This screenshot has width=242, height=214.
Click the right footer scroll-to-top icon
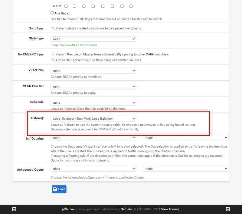coord(228,209)
